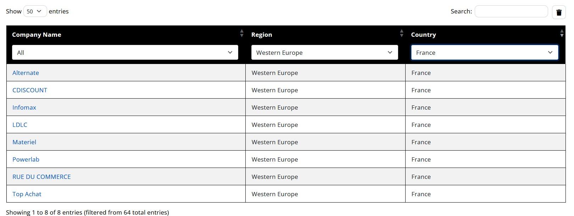The width and height of the screenshot is (574, 216).
Task: Open the RUE DU COMMERCE link
Action: 41,177
